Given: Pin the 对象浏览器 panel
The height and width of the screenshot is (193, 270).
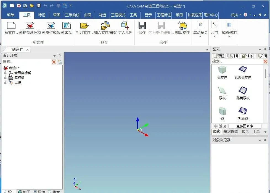Looking at the screenshot, I should [x=265, y=140].
